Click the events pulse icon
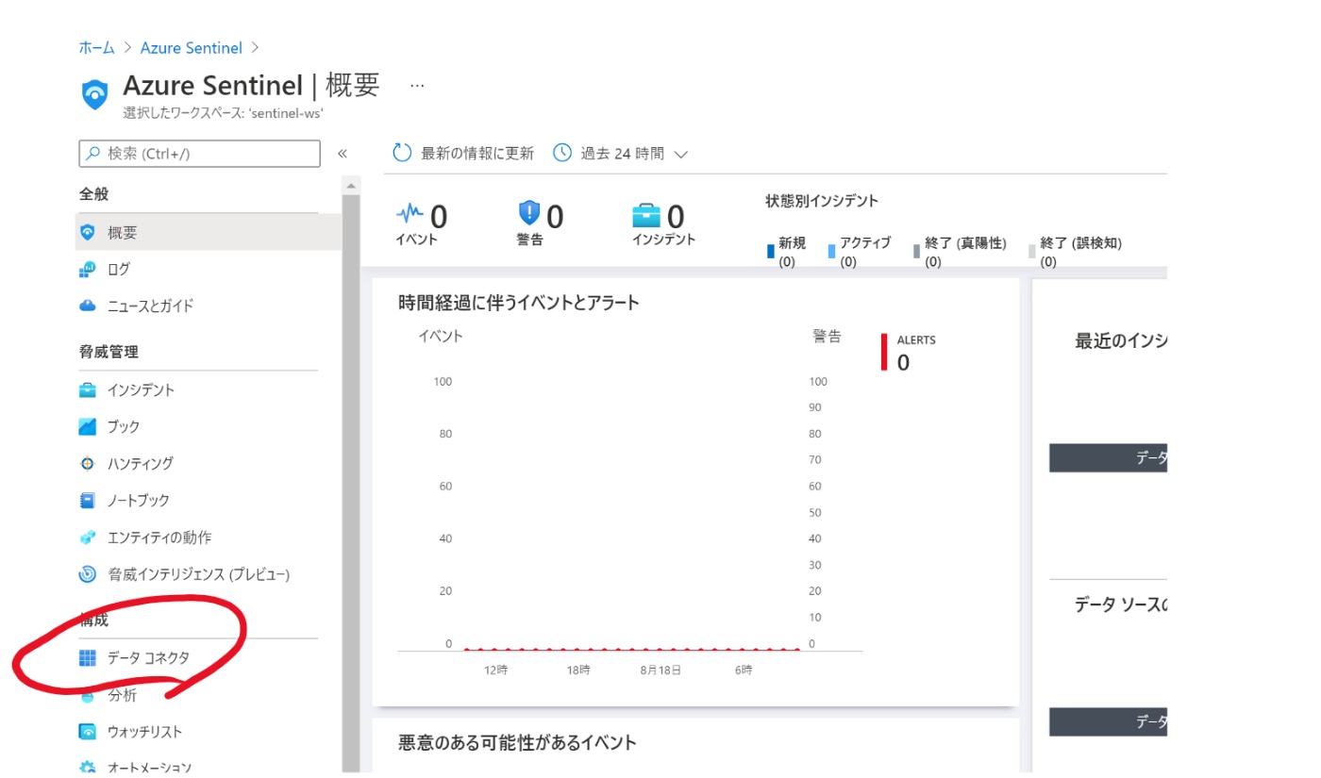This screenshot has width=1321, height=778. click(x=410, y=213)
